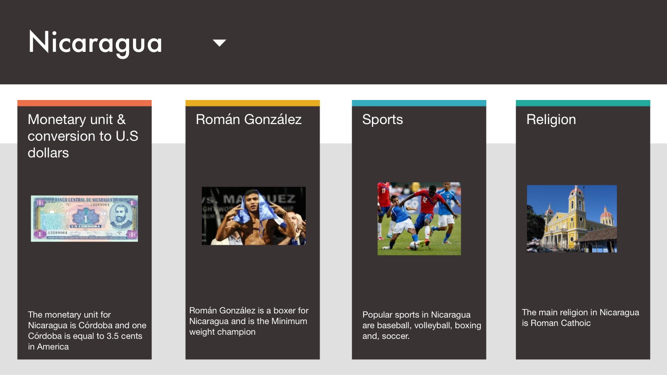Open the yellow cathedral photo
667x375 pixels.
click(x=572, y=219)
